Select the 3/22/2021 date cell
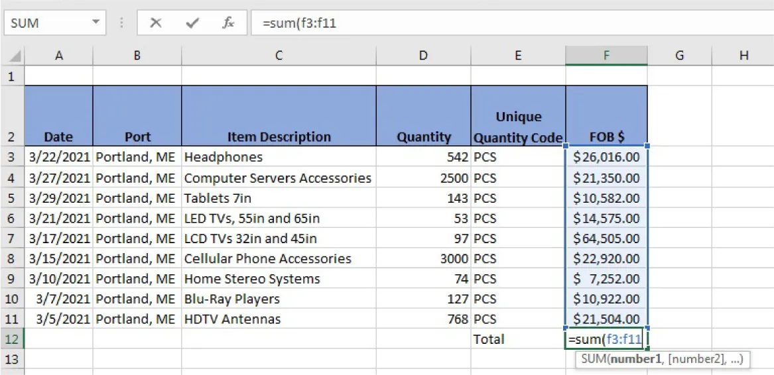774x375 pixels. coord(59,157)
